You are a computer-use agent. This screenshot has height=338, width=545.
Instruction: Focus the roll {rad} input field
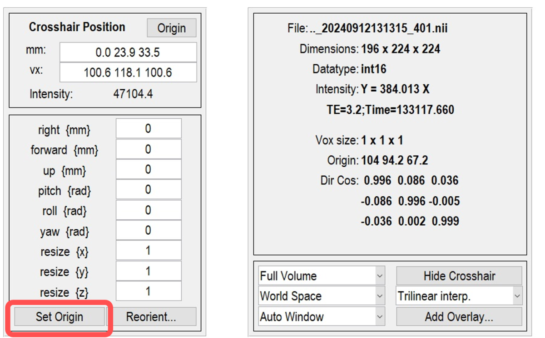click(149, 210)
